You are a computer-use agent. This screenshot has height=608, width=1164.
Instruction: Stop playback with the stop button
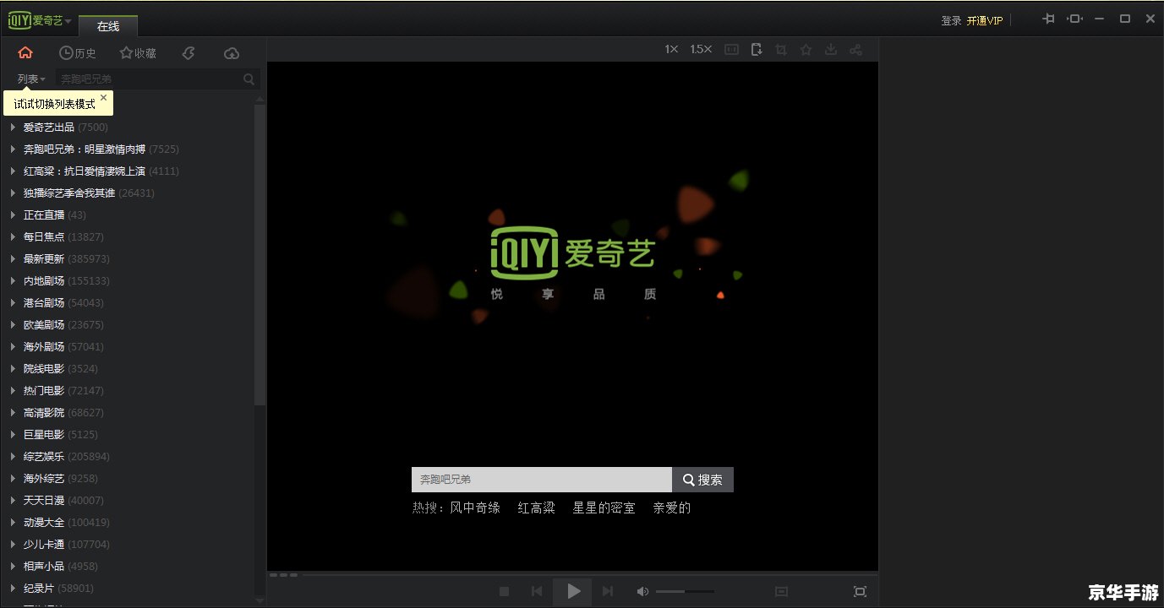505,592
